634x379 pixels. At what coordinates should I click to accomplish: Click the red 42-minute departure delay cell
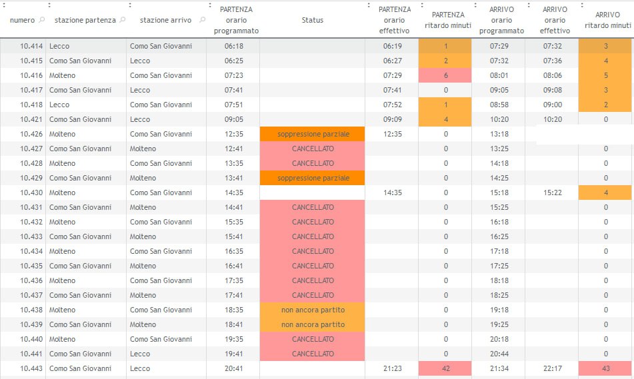pyautogui.click(x=445, y=368)
